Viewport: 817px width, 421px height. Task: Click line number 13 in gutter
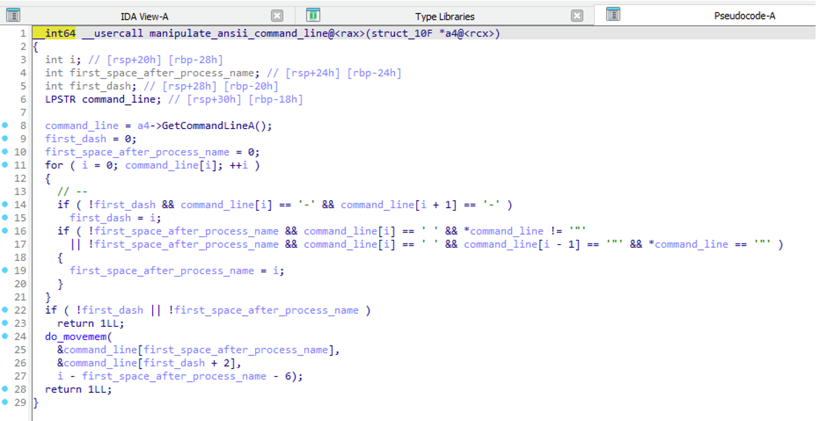(20, 191)
